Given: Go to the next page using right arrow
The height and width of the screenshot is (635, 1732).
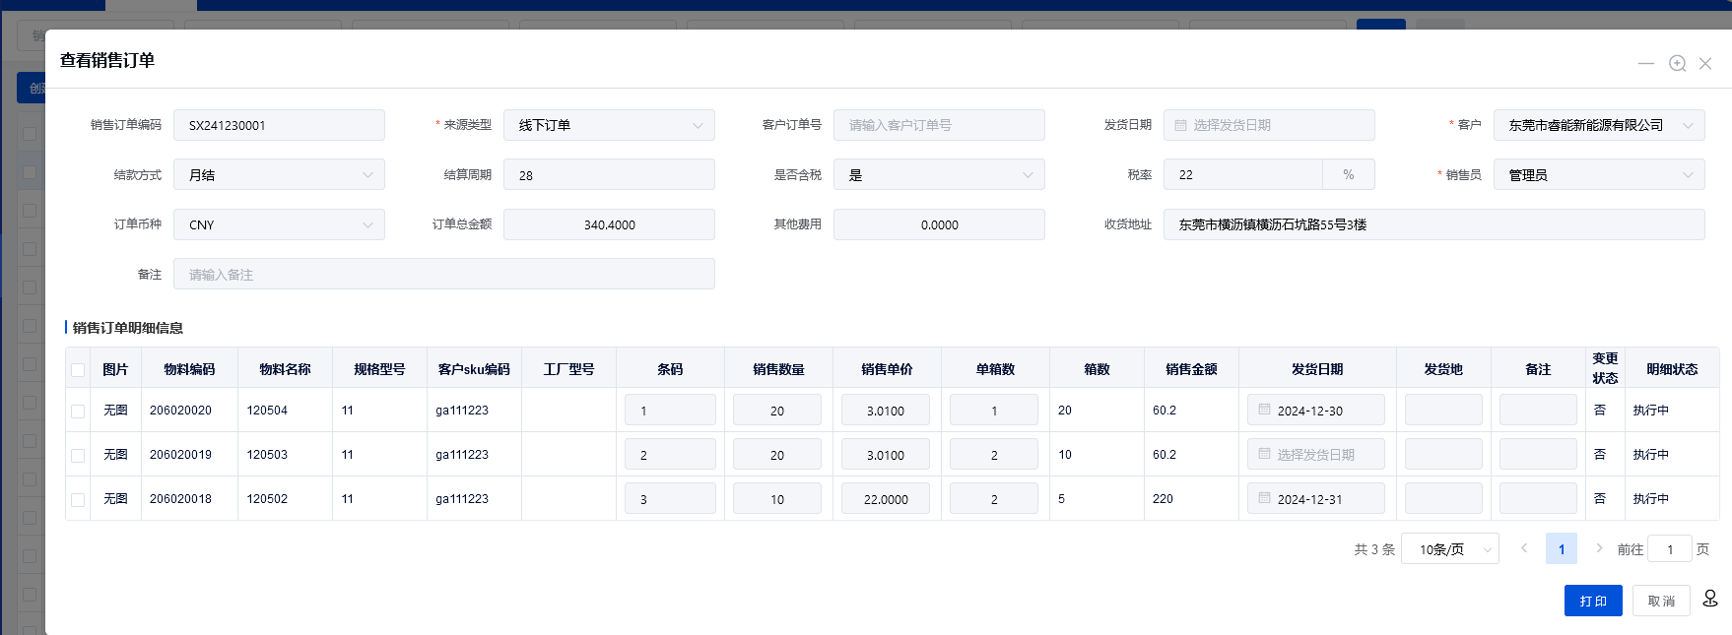Looking at the screenshot, I should pos(1599,548).
